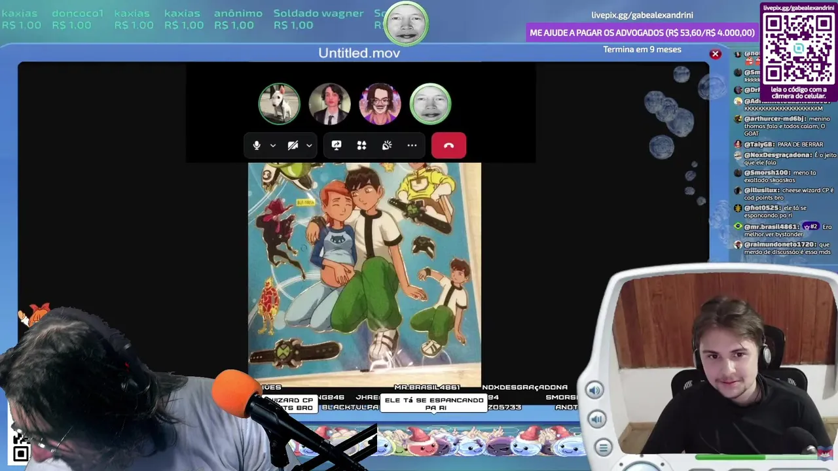Click the glowing face avatar in top ticker

407,24
